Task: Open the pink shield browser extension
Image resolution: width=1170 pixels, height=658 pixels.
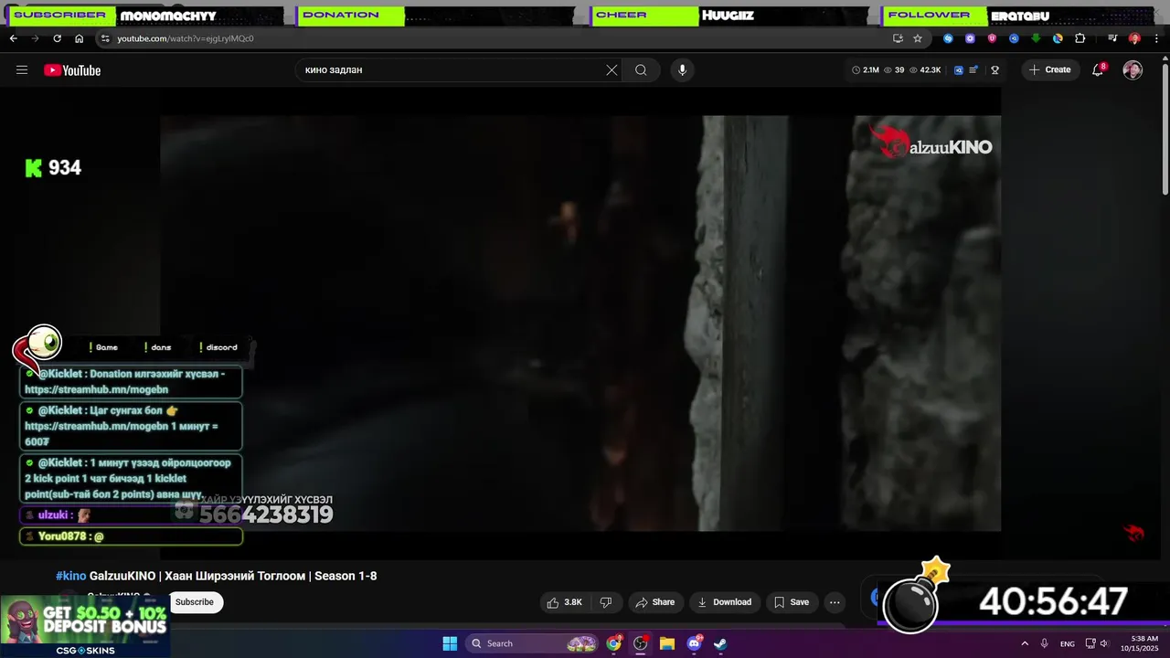Action: click(992, 38)
